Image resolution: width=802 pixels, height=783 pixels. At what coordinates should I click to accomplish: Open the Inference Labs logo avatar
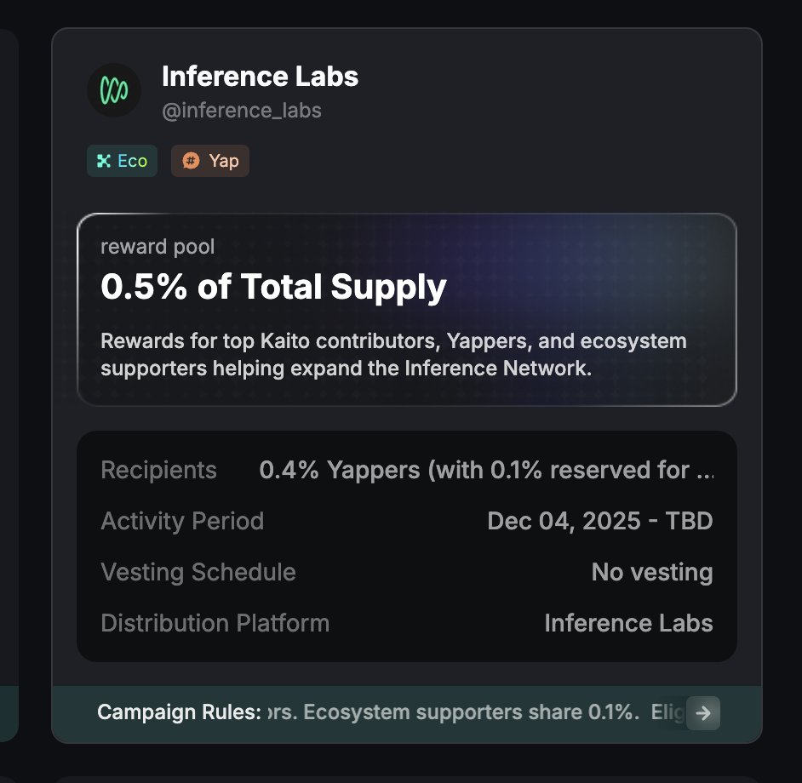(114, 90)
